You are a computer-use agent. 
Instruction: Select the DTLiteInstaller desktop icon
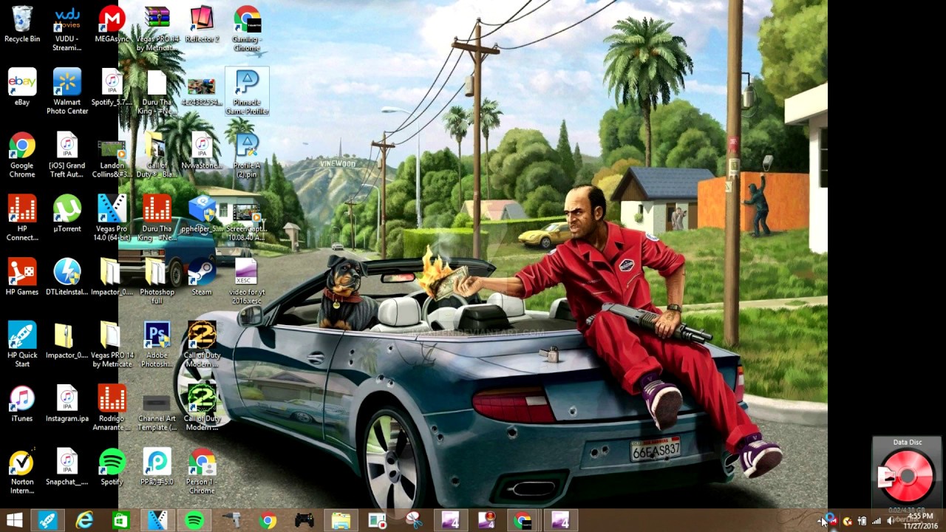coord(67,278)
